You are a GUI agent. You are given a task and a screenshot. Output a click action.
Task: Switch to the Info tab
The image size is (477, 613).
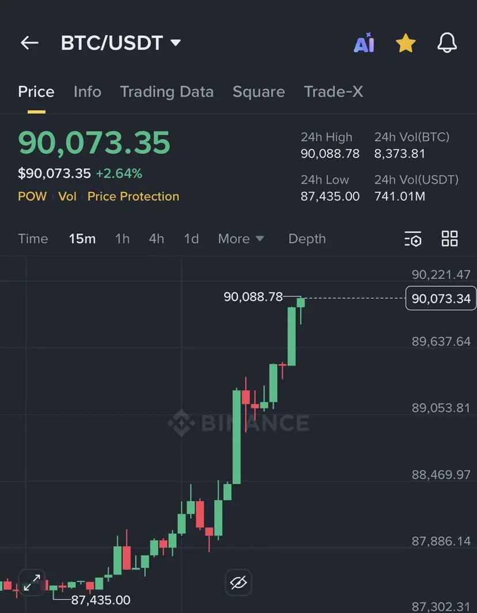pyautogui.click(x=88, y=92)
